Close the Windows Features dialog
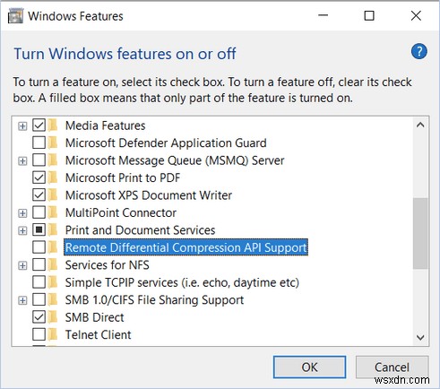The height and width of the screenshot is (389, 440). coord(416,15)
